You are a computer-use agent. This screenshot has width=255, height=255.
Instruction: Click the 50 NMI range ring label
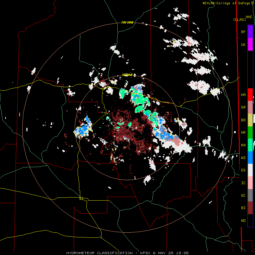(x=127, y=75)
